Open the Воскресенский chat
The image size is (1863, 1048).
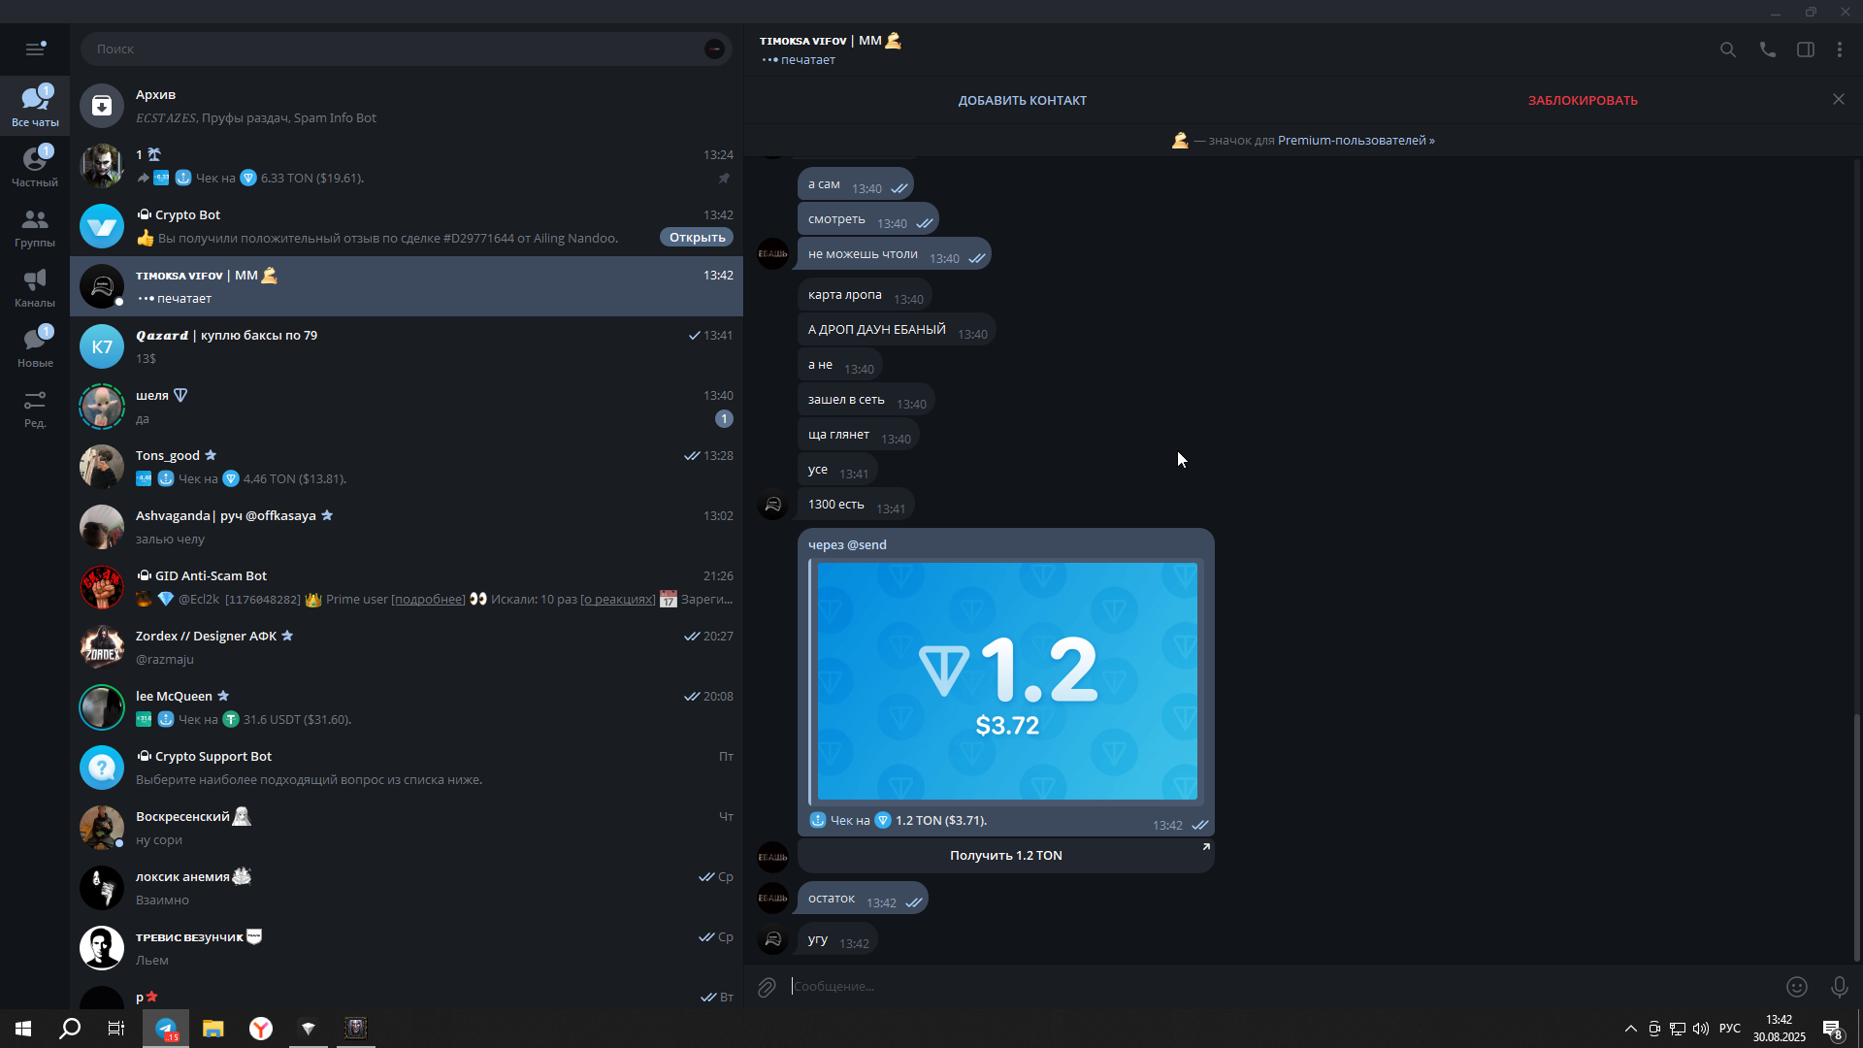pyautogui.click(x=407, y=828)
